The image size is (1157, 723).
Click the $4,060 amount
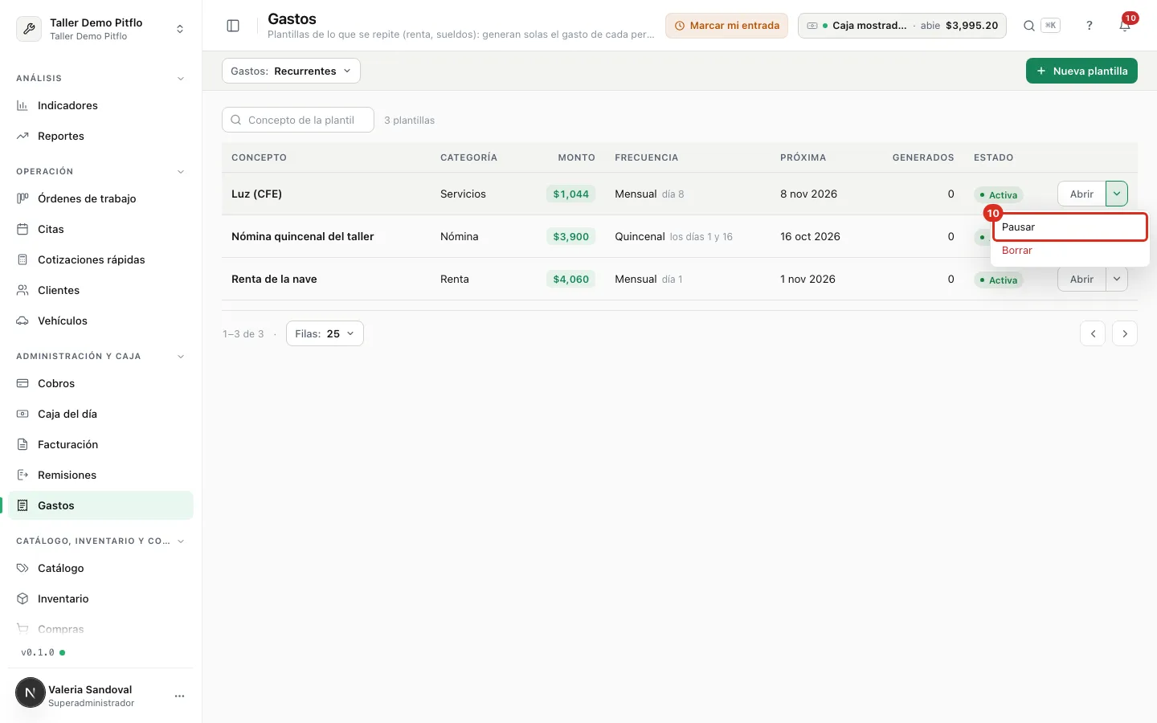pyautogui.click(x=571, y=280)
